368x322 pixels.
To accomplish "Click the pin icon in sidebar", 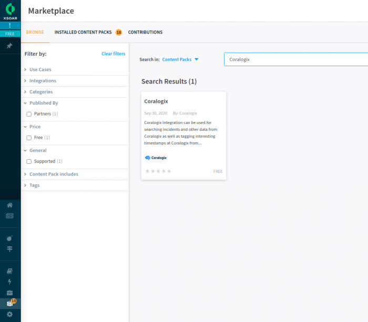I will tap(9, 46).
